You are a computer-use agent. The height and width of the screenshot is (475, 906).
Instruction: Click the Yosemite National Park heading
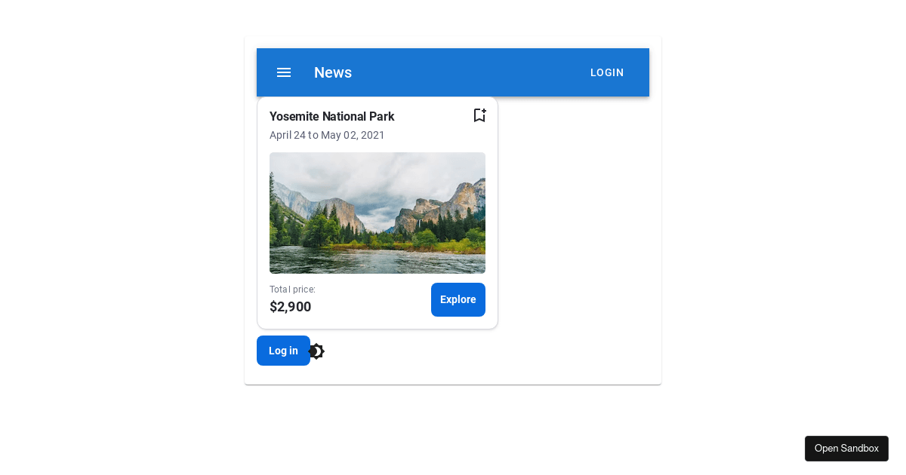tap(331, 116)
